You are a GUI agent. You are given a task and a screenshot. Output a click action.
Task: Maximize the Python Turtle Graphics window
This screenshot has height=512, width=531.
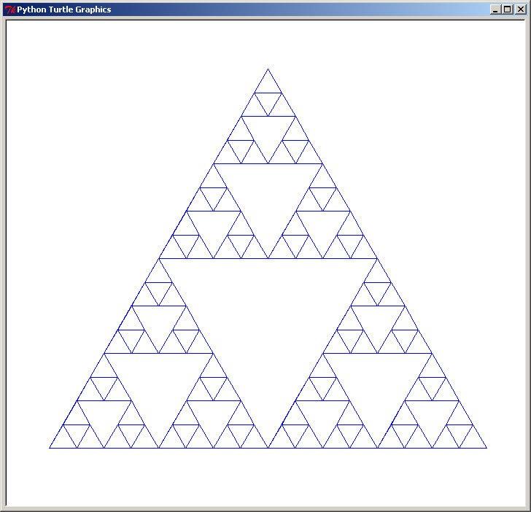point(508,9)
